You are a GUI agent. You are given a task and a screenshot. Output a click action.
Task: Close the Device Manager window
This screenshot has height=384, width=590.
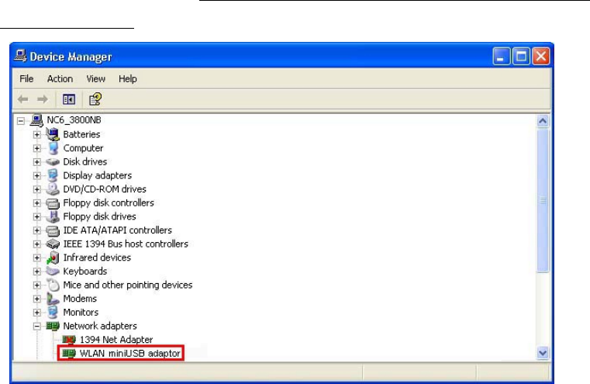(x=541, y=57)
